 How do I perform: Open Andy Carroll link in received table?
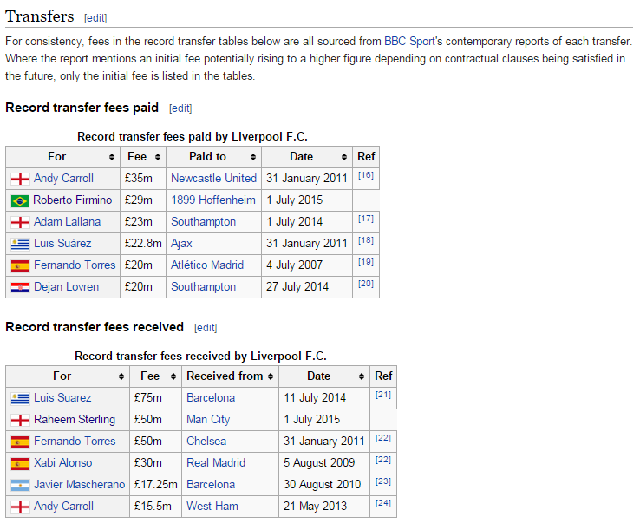point(63,507)
